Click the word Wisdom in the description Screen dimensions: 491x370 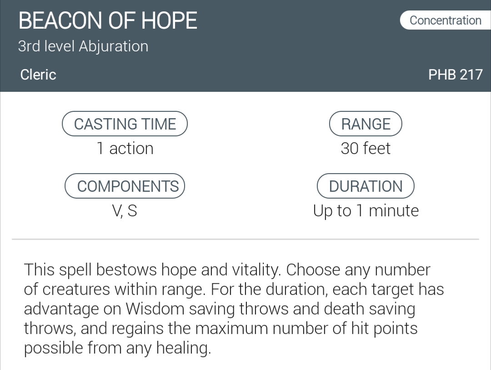point(155,309)
